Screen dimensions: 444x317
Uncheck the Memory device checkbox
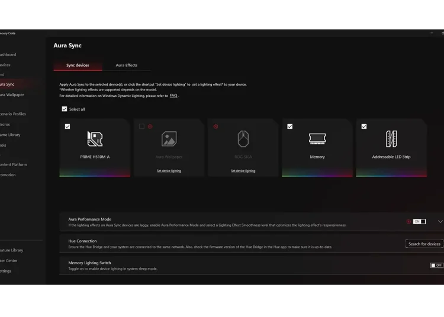click(x=289, y=127)
